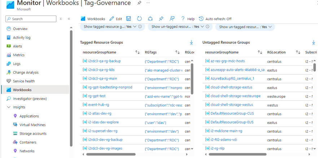Open i2-atlas-dev-rg resource group

(x=100, y=113)
